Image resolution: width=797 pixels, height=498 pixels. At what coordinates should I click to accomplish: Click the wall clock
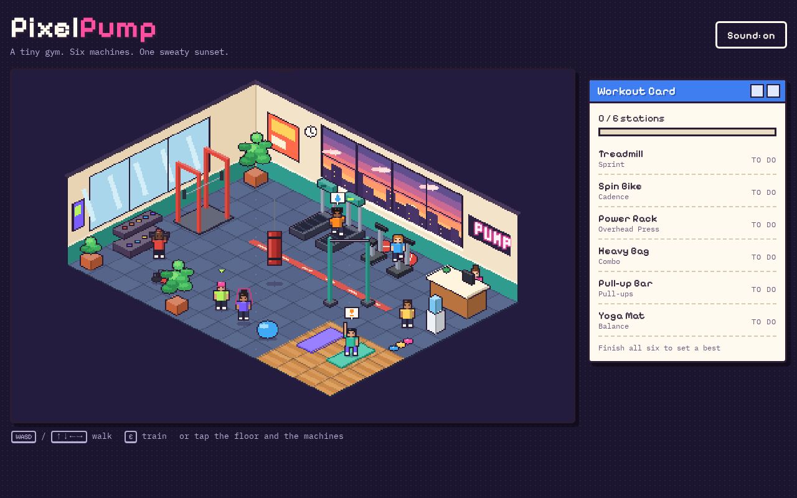point(311,131)
